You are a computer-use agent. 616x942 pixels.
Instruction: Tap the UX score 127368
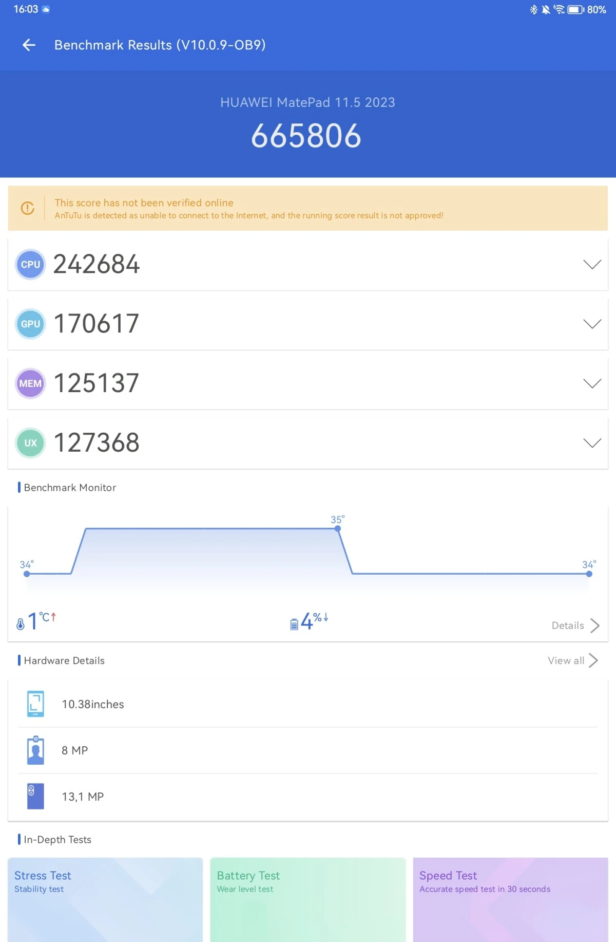(97, 443)
